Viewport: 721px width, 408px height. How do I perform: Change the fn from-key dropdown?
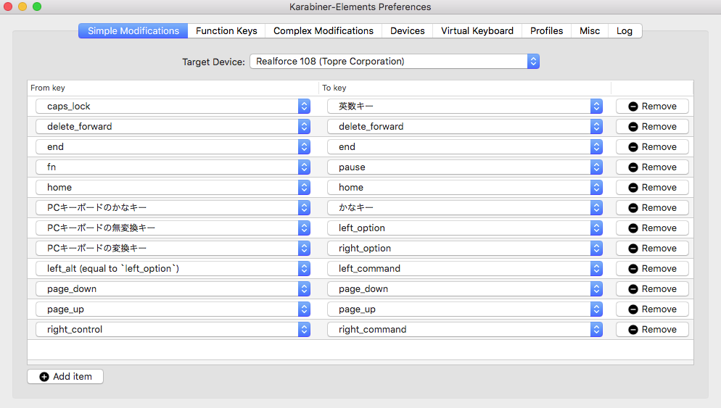(173, 167)
